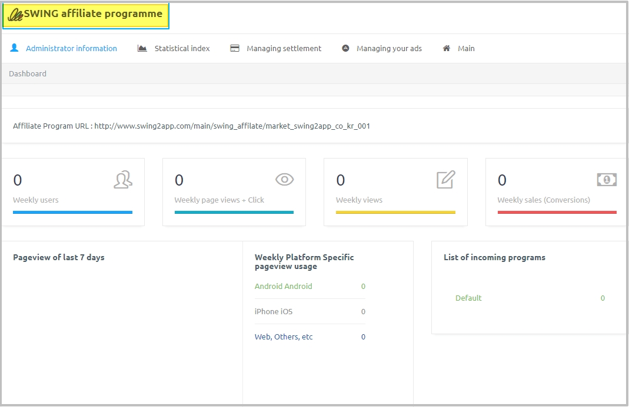Select the Android Android platform link
This screenshot has height=407, width=629.
(x=283, y=286)
